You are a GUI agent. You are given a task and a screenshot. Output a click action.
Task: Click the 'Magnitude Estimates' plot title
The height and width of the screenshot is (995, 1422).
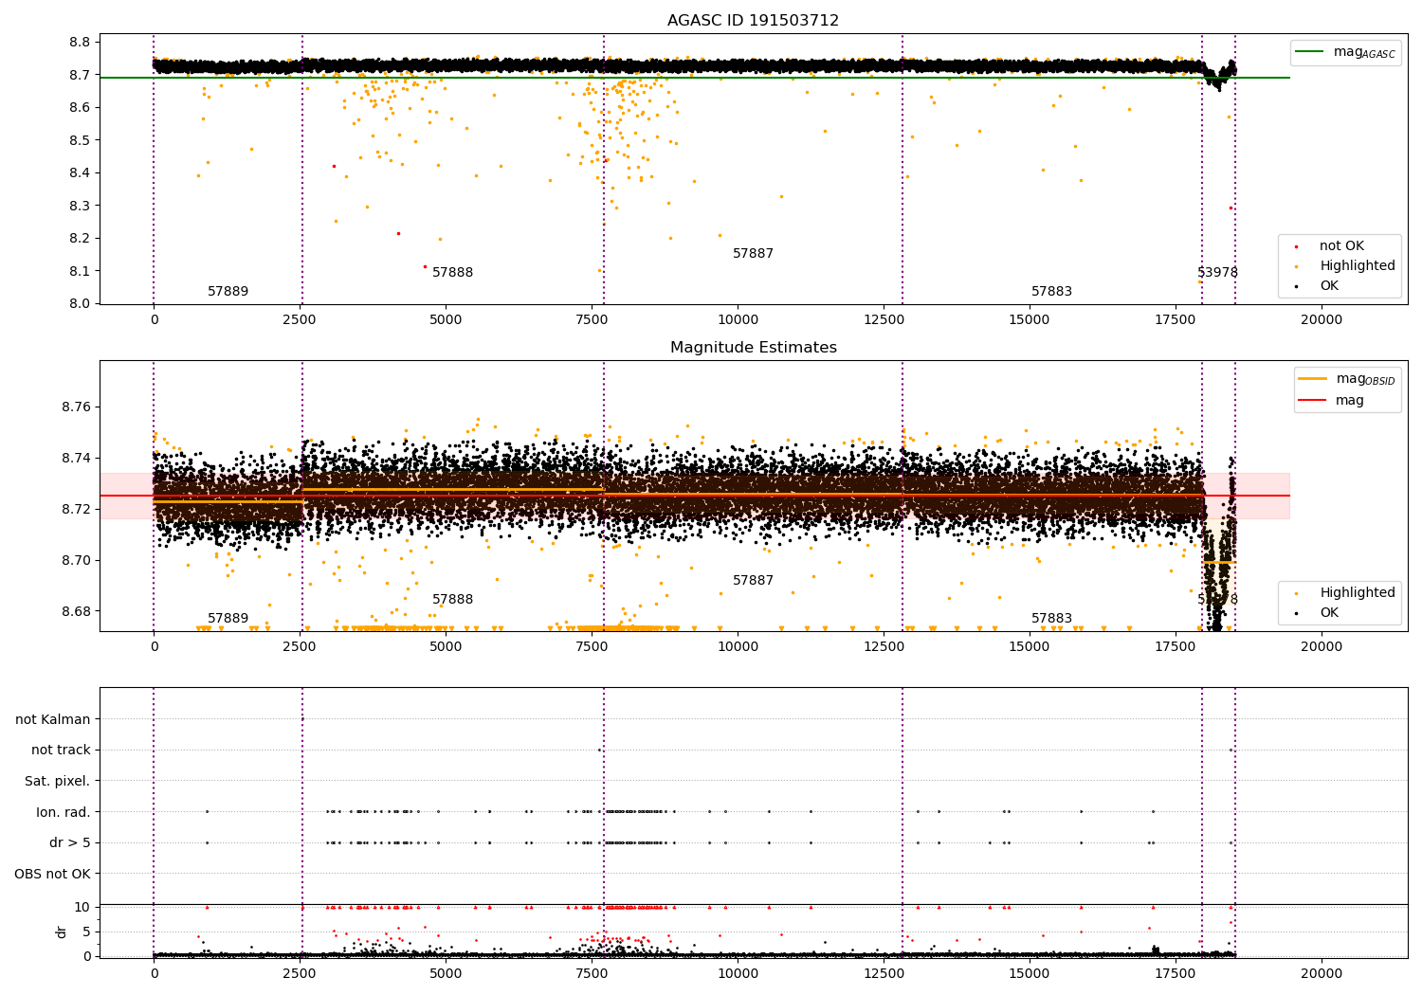(x=753, y=347)
